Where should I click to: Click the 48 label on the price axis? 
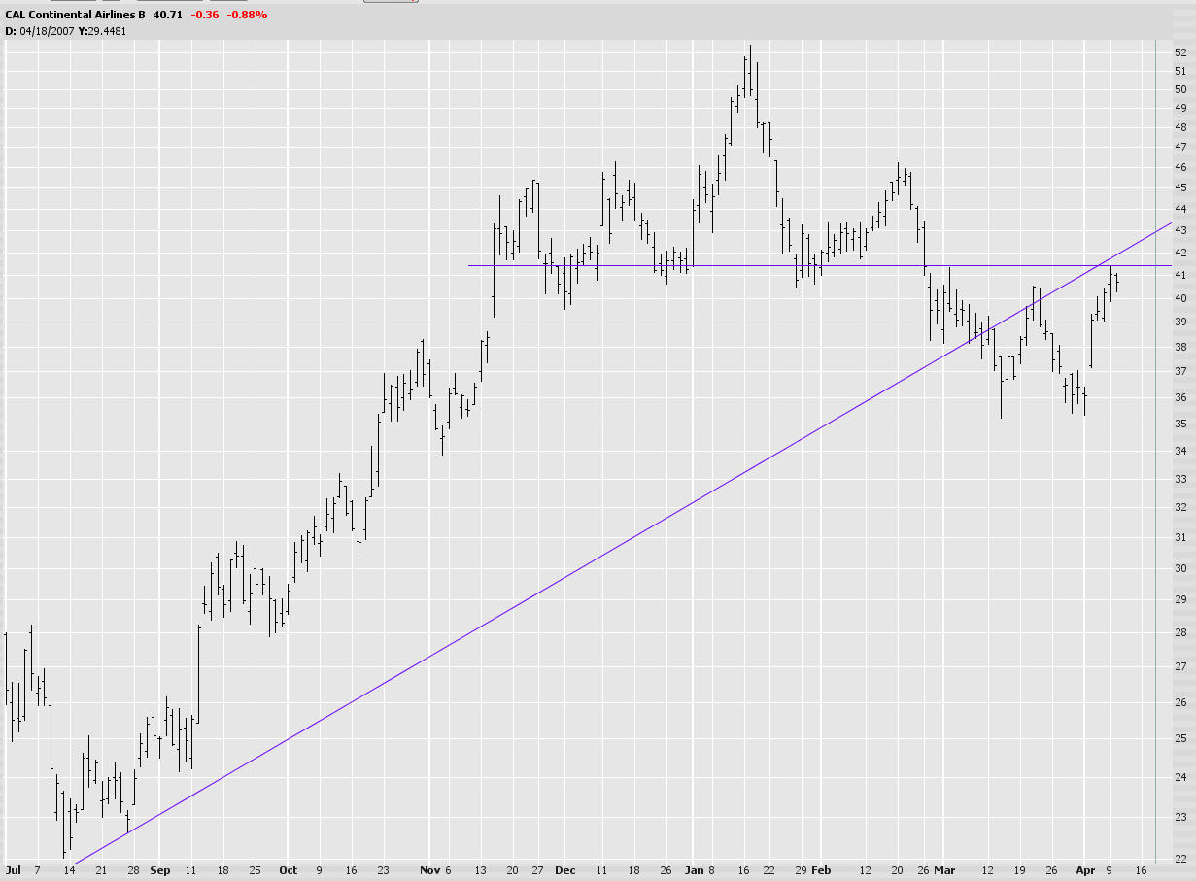1180,127
